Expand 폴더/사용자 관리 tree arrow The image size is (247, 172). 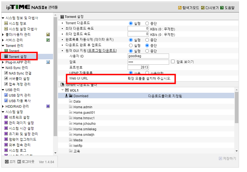point(3,35)
